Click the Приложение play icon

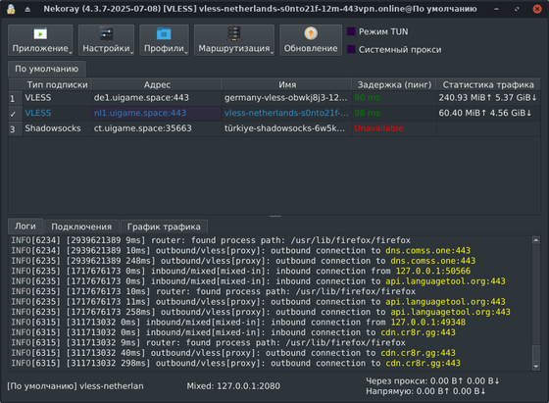point(40,34)
